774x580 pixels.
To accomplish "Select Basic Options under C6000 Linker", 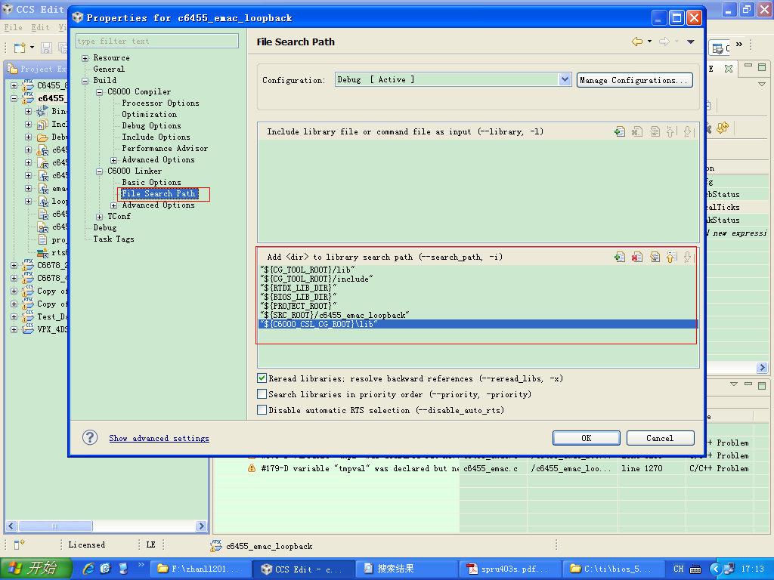I will (x=151, y=183).
